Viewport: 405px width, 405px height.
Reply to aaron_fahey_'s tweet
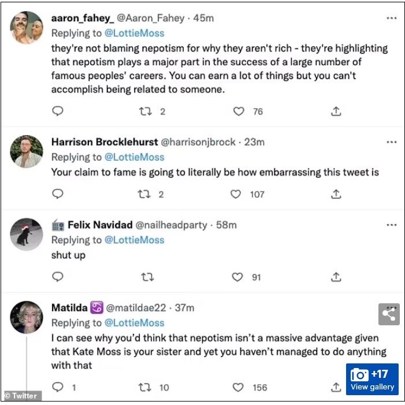tap(57, 112)
